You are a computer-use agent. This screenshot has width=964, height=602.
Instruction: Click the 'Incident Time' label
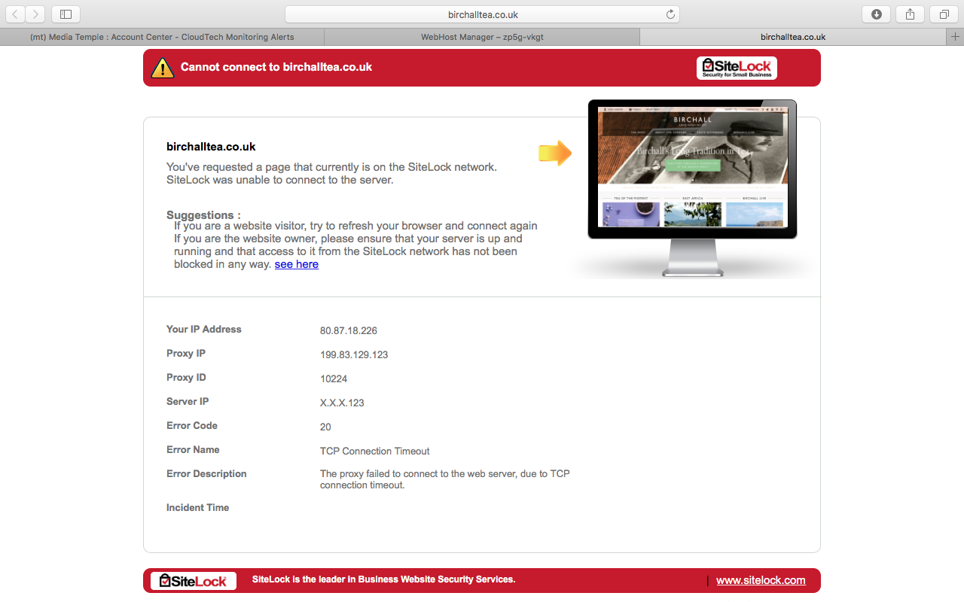[x=197, y=507]
